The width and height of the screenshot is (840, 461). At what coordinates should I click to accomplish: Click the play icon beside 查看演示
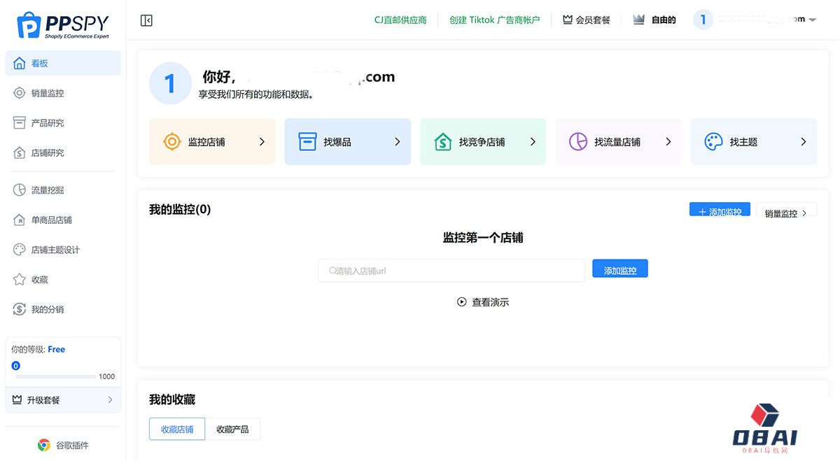click(x=462, y=302)
